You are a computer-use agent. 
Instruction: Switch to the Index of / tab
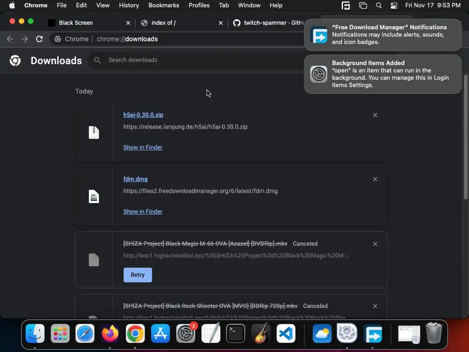(x=181, y=23)
